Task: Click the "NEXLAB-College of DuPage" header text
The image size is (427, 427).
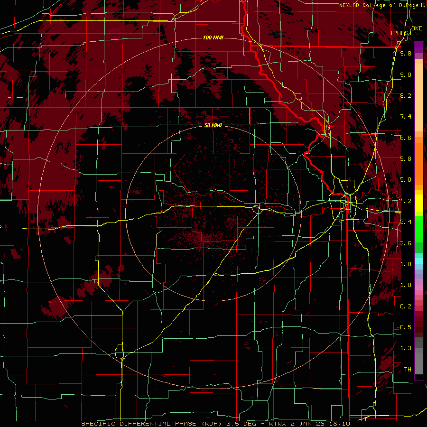Action: pyautogui.click(x=379, y=5)
